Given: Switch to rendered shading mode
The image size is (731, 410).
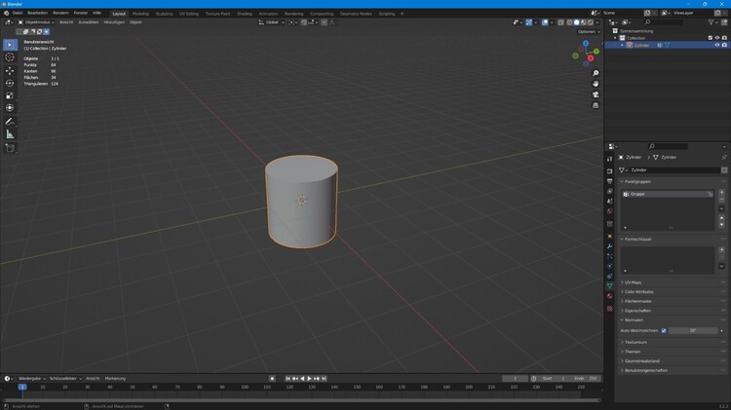Looking at the screenshot, I should tap(591, 22).
